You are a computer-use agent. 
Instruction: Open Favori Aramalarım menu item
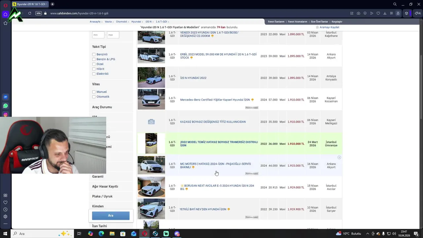coord(297,21)
